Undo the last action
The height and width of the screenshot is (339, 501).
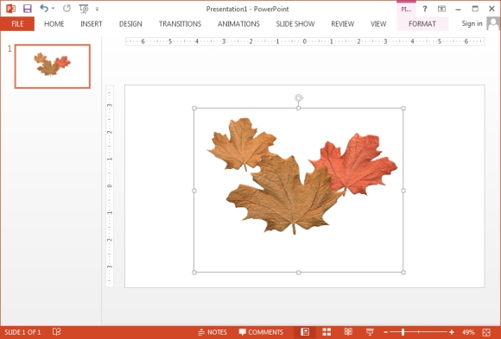44,9
